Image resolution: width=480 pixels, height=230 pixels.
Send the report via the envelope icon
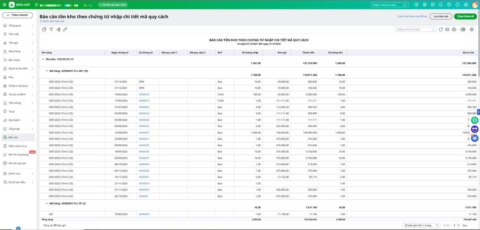pyautogui.click(x=447, y=29)
